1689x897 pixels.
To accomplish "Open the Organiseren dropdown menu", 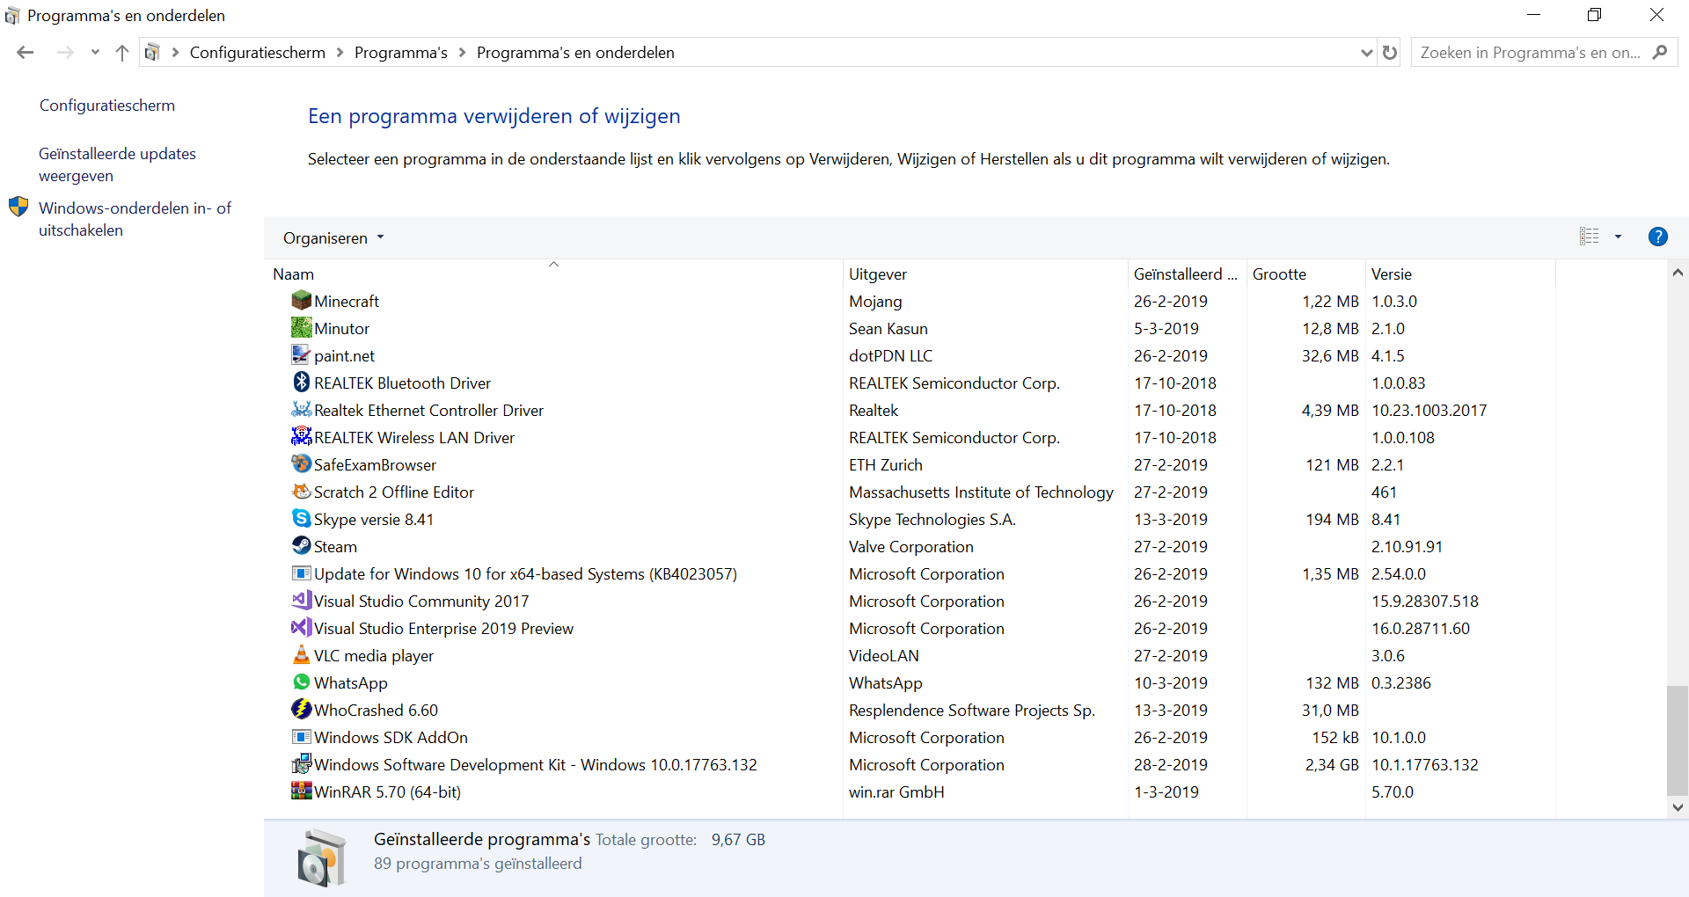I will click(333, 238).
